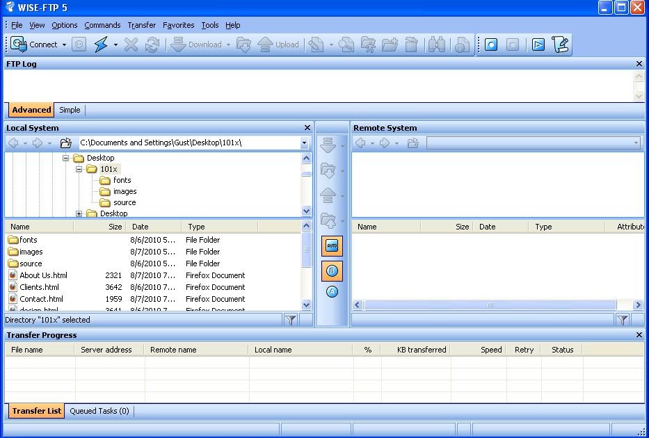
Task: Click the local parent folder icon
Action: 66,143
